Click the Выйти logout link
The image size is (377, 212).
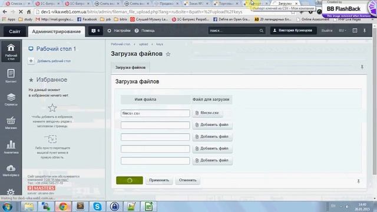pos(327,31)
